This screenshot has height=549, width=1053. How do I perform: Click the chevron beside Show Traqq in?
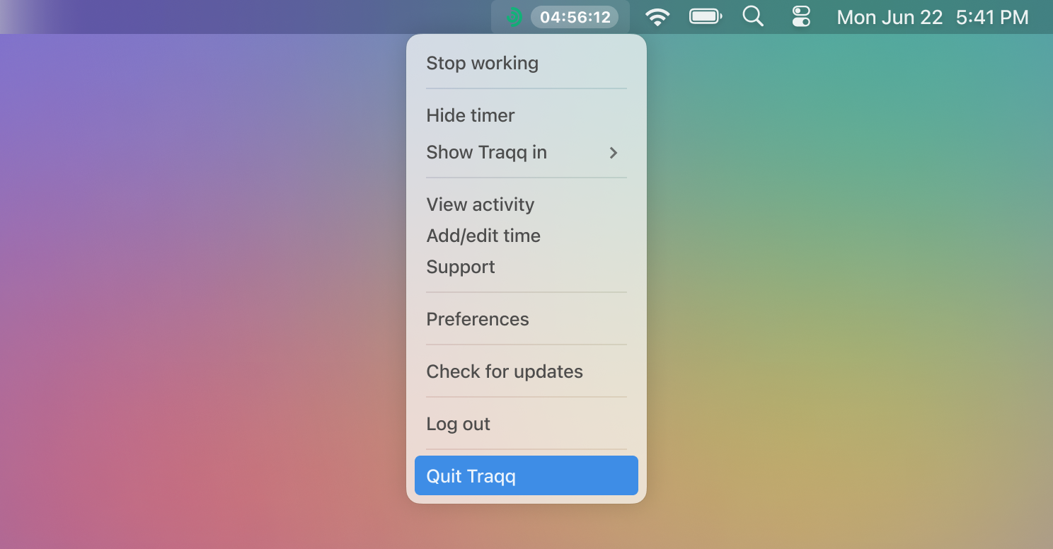coord(614,152)
